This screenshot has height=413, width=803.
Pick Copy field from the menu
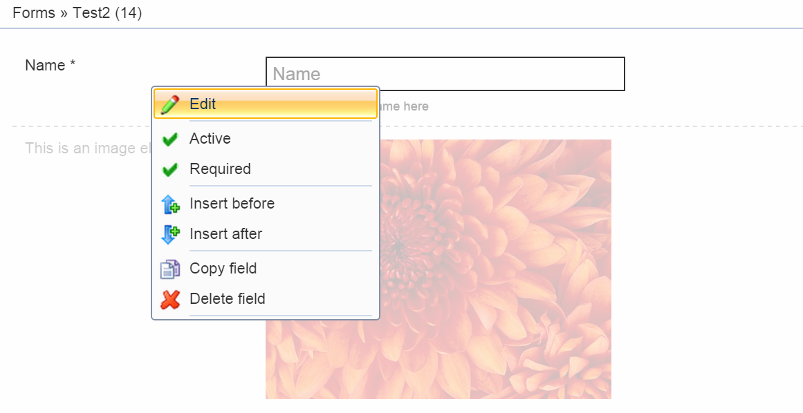pos(223,268)
